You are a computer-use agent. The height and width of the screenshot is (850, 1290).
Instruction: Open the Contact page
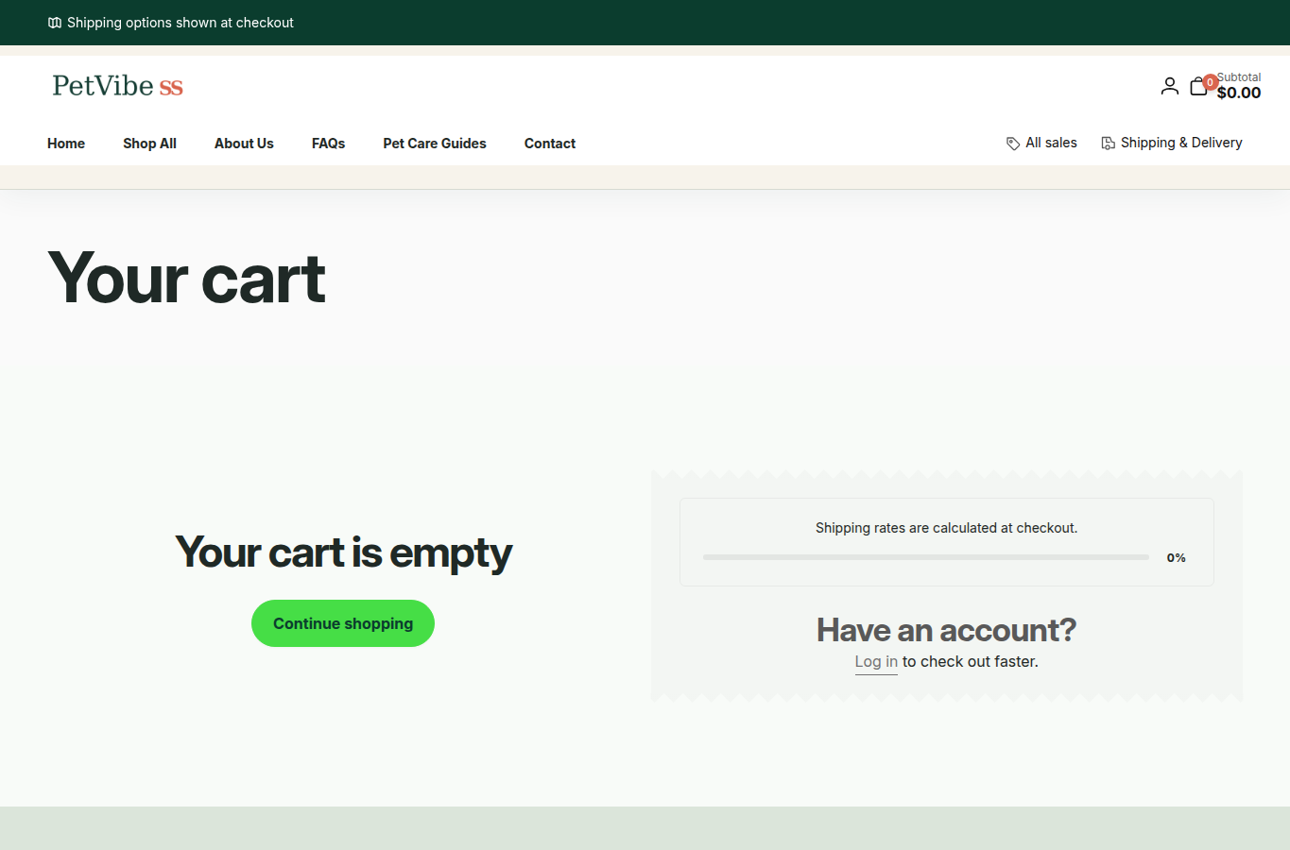550,144
